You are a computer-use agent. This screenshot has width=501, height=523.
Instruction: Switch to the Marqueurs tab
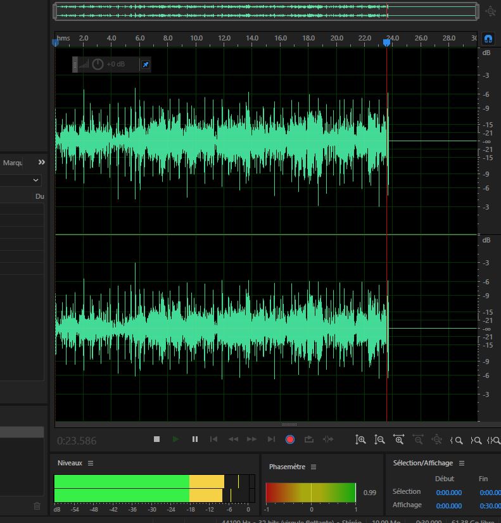[x=13, y=163]
